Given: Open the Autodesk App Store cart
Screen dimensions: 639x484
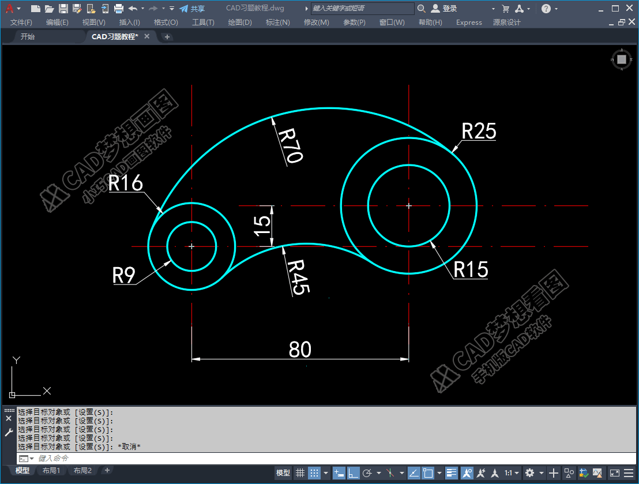Looking at the screenshot, I should click(x=506, y=8).
